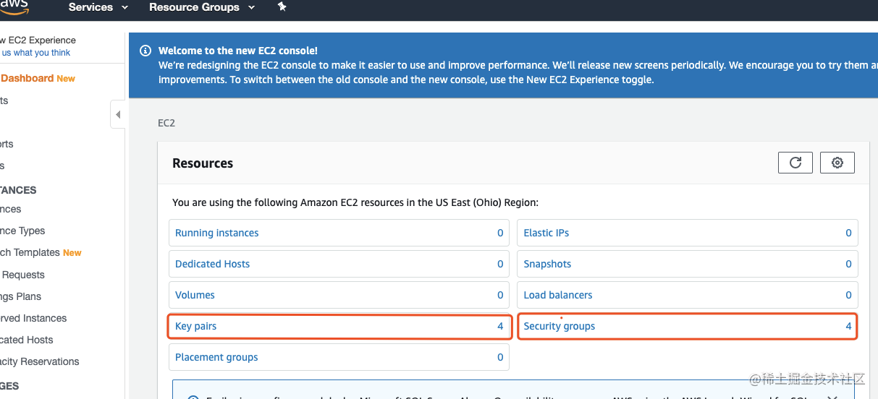Click the Security groups count 4
The image size is (878, 399).
(x=849, y=326)
